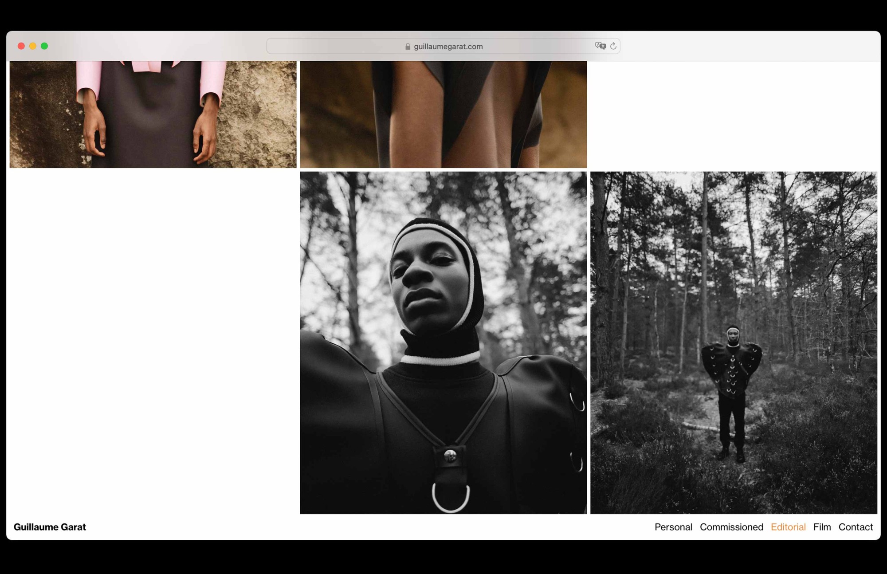Screen dimensions: 887x574
Task: Open translation options with the translate icon
Action: coord(600,46)
